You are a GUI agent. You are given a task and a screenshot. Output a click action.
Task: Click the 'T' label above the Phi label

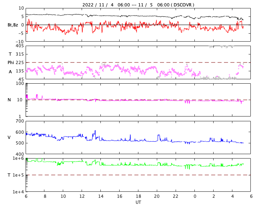tap(10, 54)
